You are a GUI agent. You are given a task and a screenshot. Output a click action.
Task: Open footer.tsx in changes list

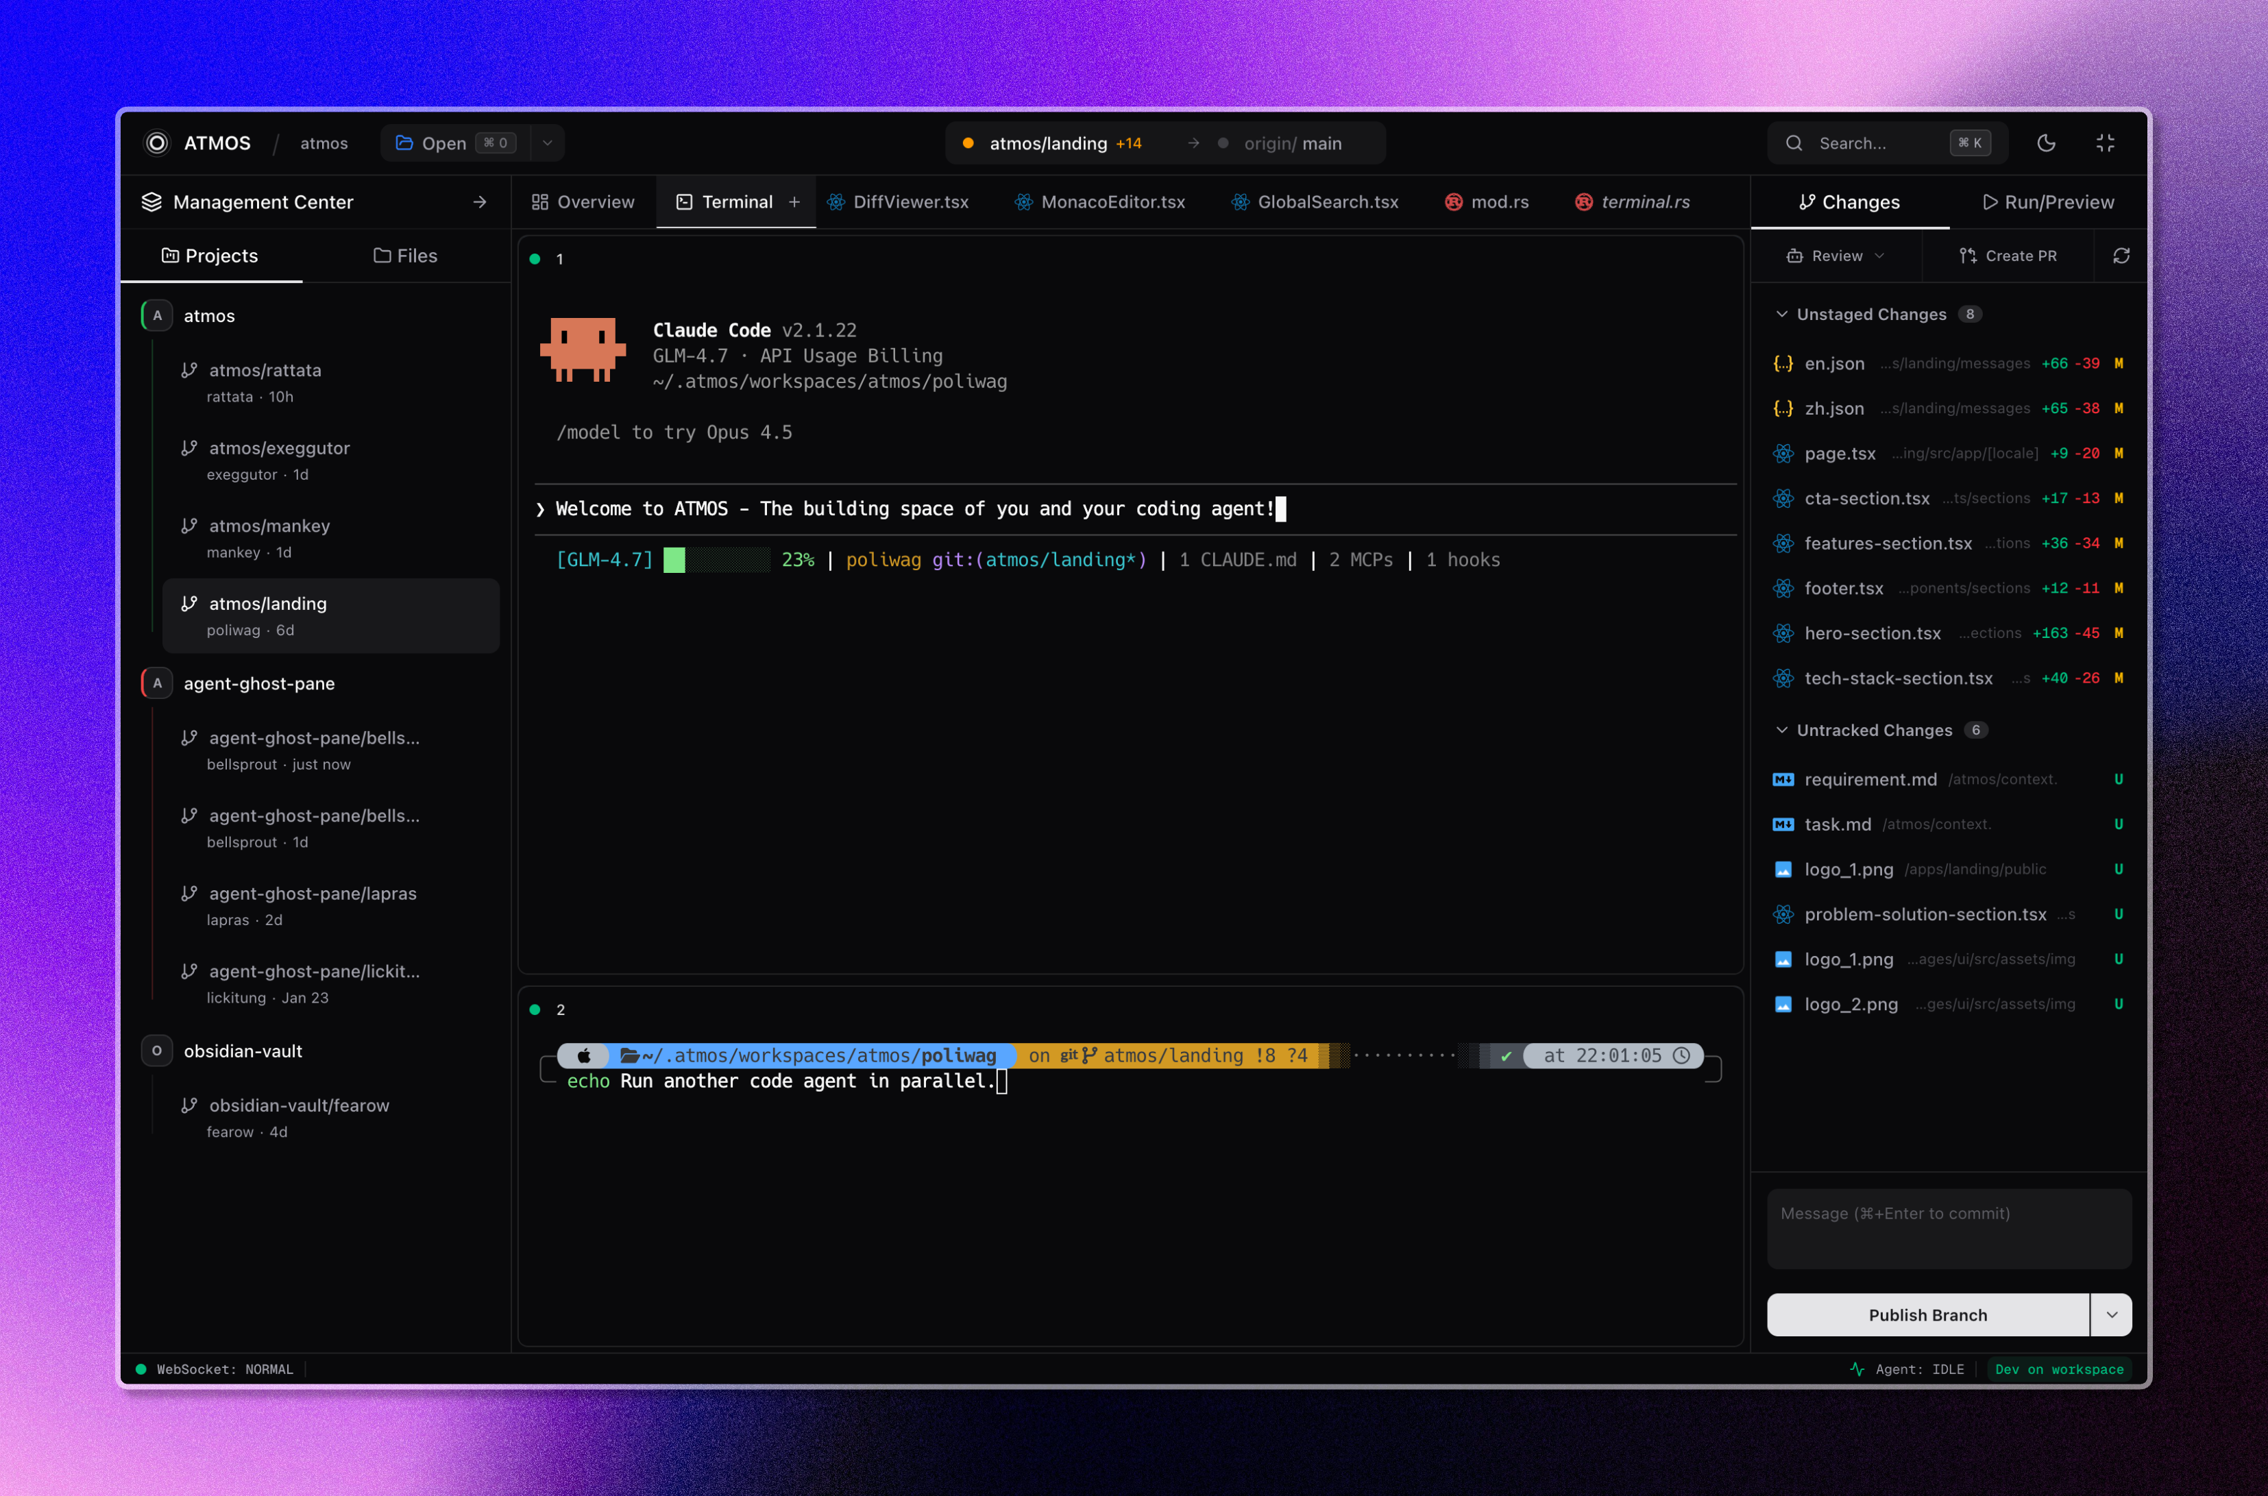tap(1949, 588)
